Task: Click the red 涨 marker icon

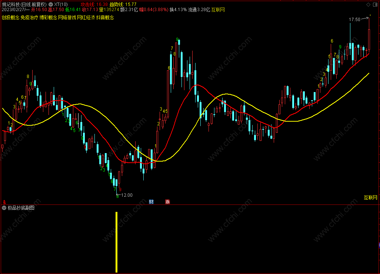Action: 167,202
